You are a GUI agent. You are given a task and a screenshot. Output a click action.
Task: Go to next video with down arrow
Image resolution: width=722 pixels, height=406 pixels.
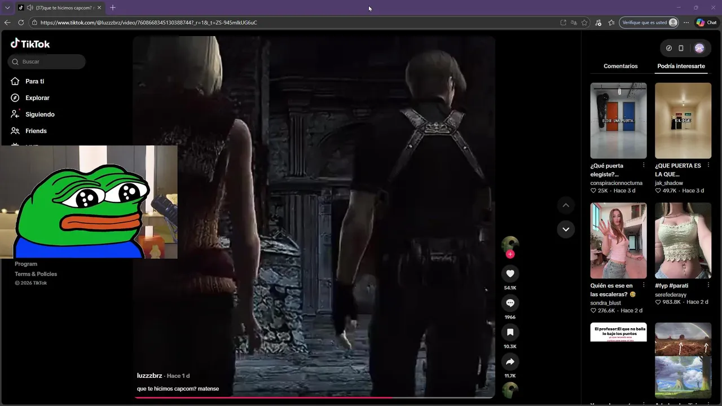point(566,229)
